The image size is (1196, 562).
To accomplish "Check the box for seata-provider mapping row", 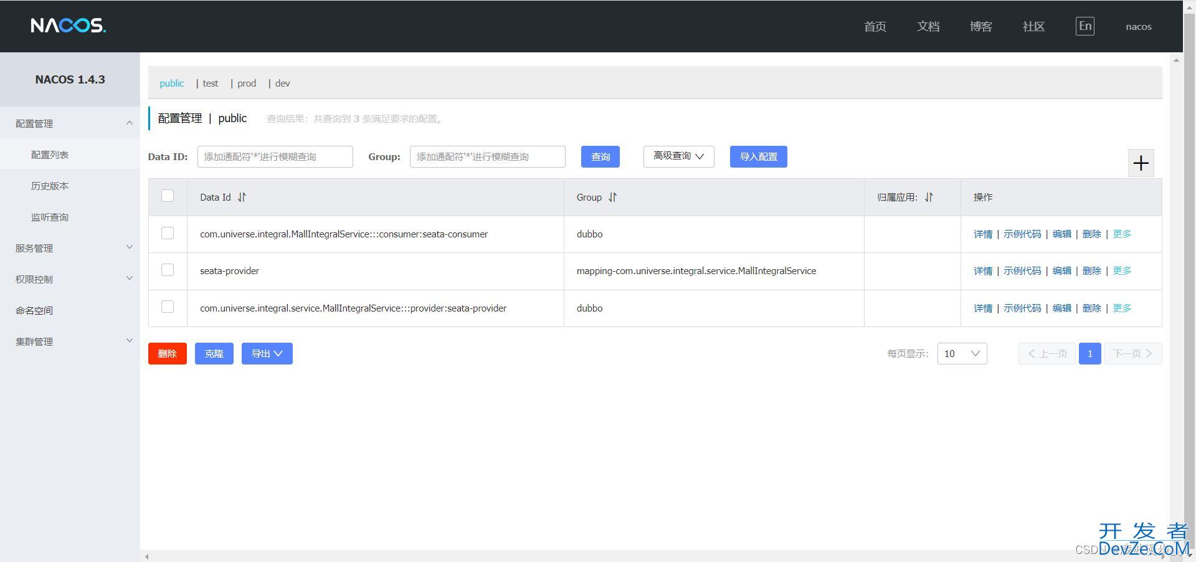I will 168,270.
